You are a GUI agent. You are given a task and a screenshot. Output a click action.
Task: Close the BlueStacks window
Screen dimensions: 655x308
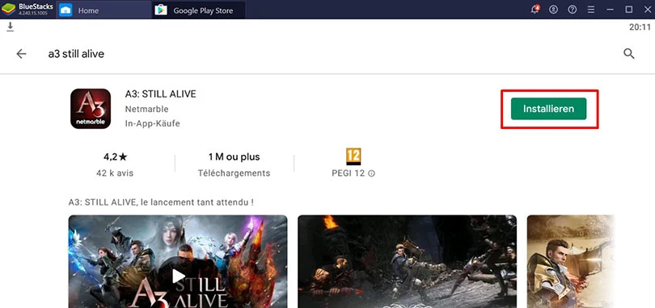pos(647,9)
